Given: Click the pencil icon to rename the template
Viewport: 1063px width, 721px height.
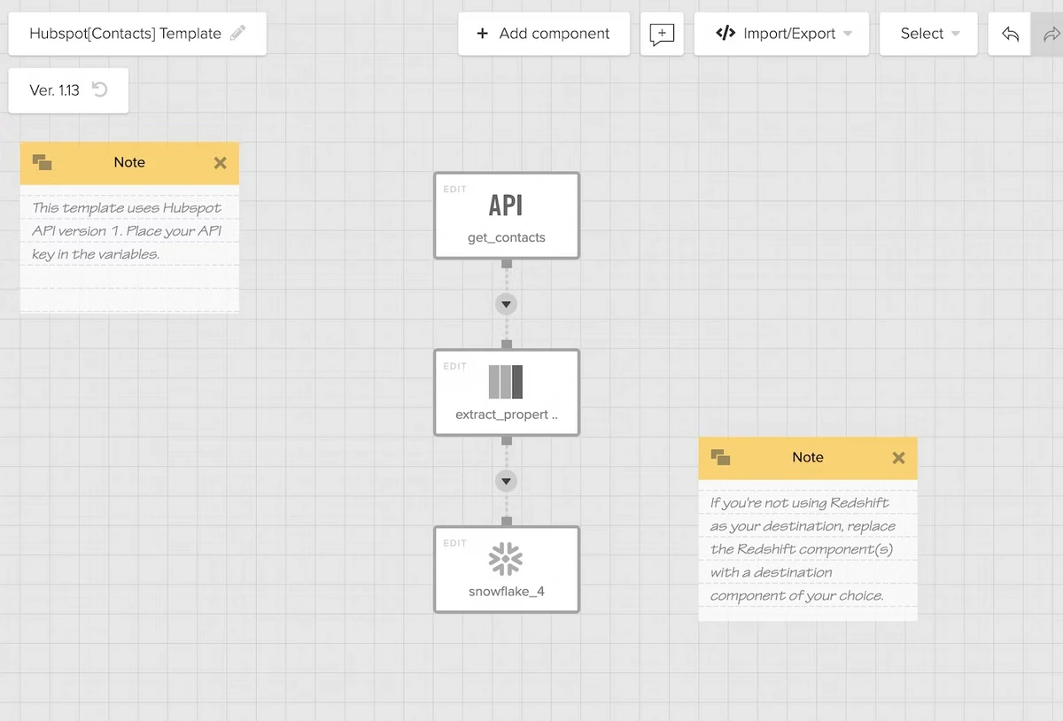Looking at the screenshot, I should (x=237, y=34).
